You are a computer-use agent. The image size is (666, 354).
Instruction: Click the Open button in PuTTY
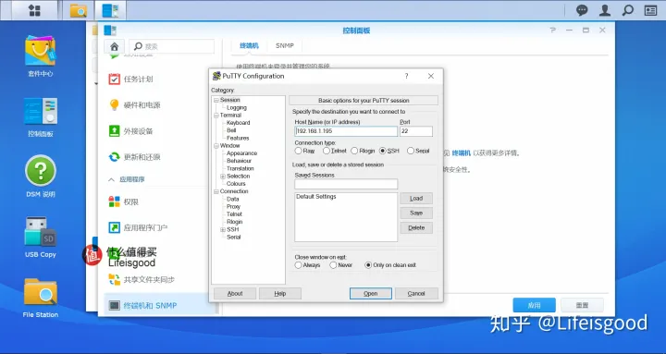coord(370,293)
